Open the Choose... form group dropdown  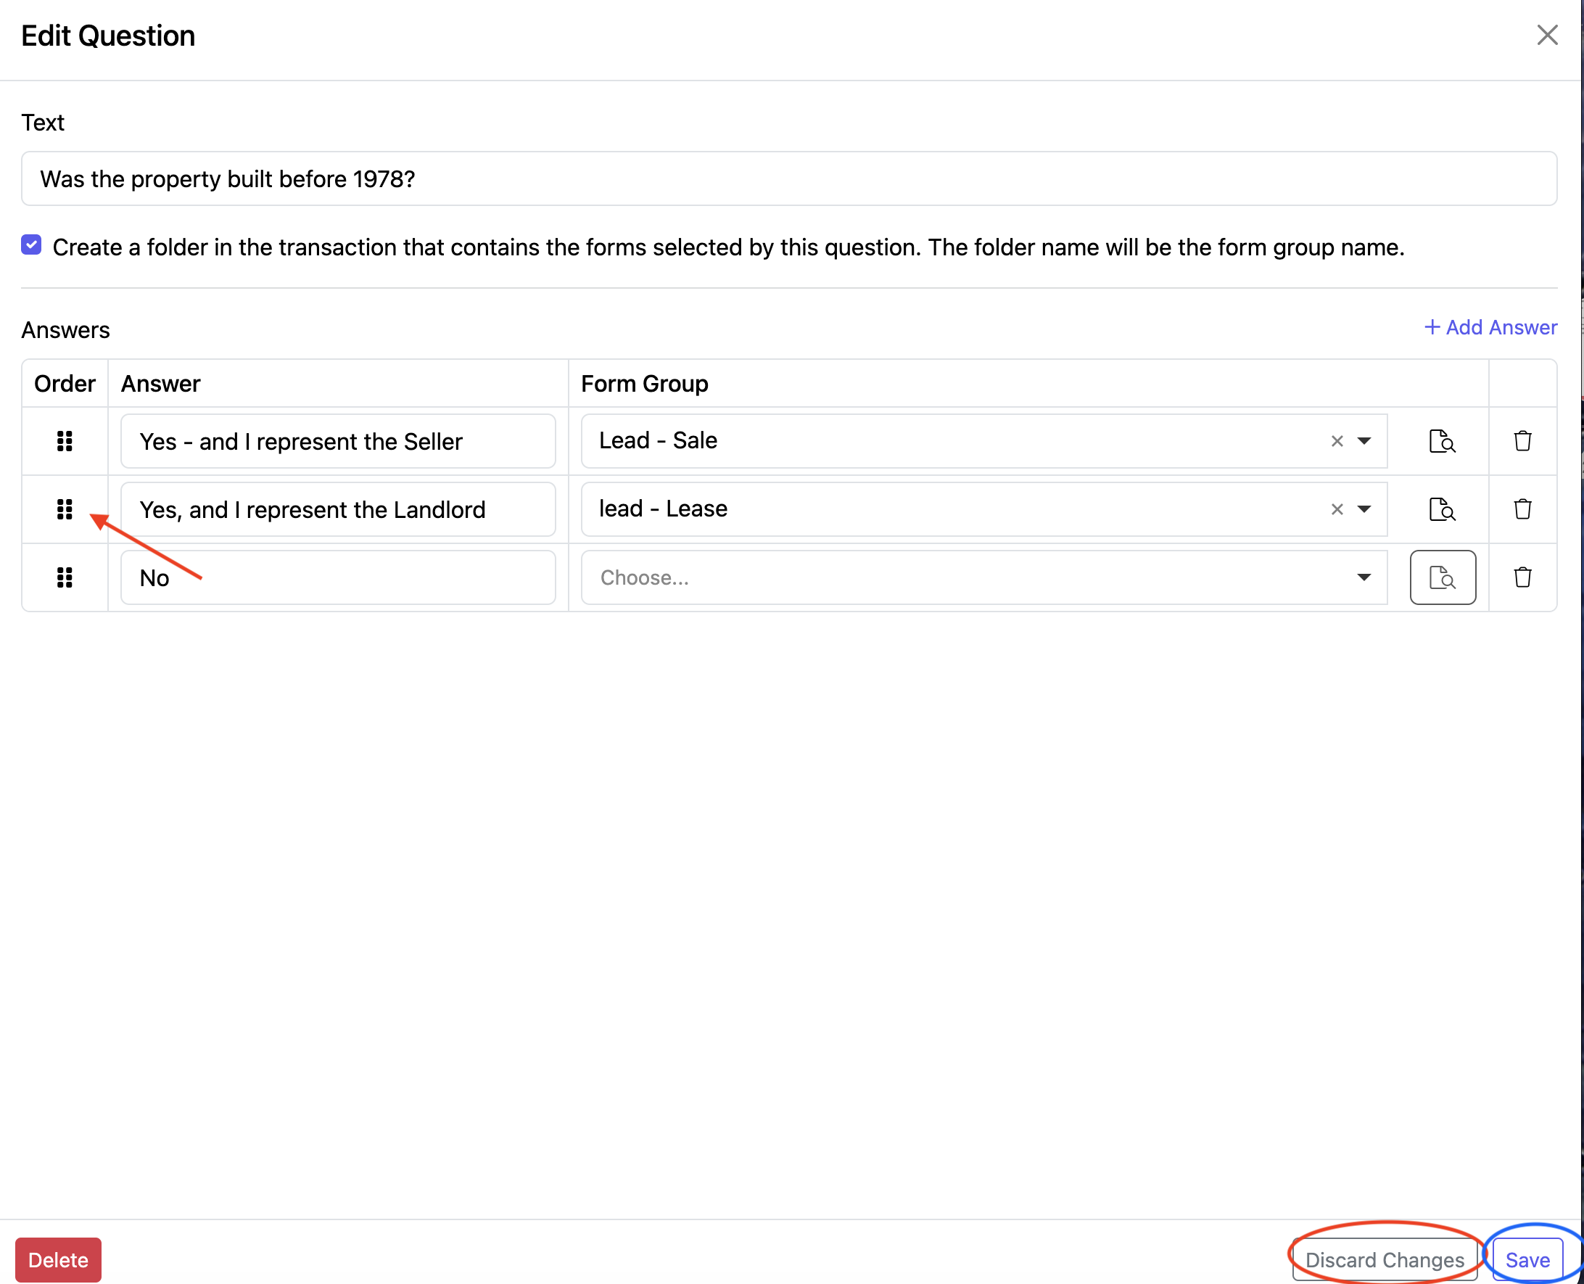point(983,577)
